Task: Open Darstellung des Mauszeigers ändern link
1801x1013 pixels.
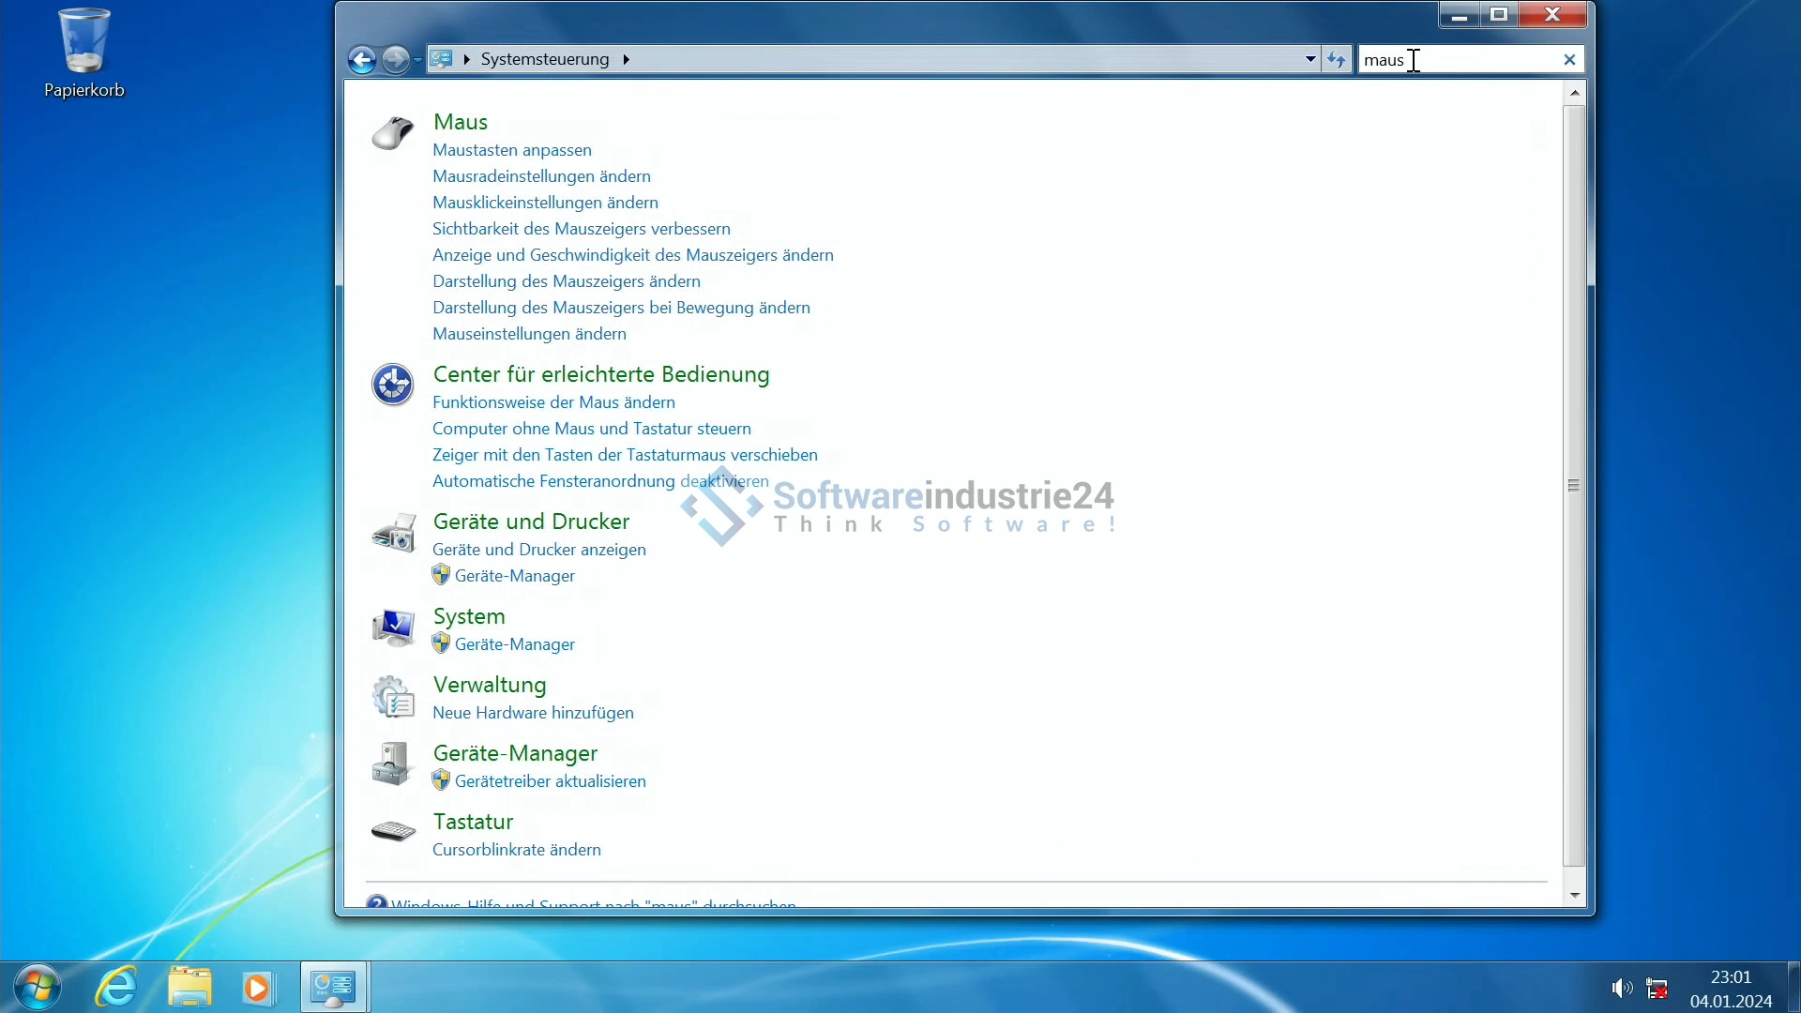Action: [567, 281]
